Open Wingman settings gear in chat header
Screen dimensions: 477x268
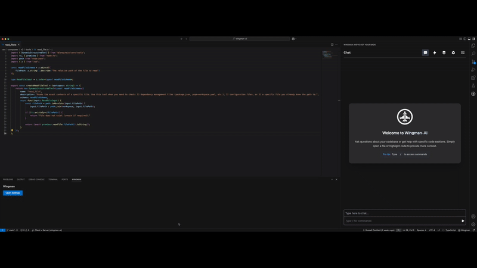click(453, 52)
